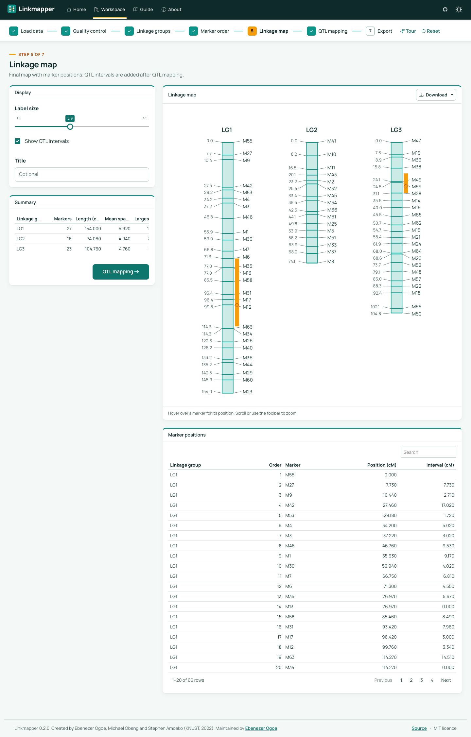Select the Workspace nav tab
The width and height of the screenshot is (471, 737).
[x=110, y=9]
